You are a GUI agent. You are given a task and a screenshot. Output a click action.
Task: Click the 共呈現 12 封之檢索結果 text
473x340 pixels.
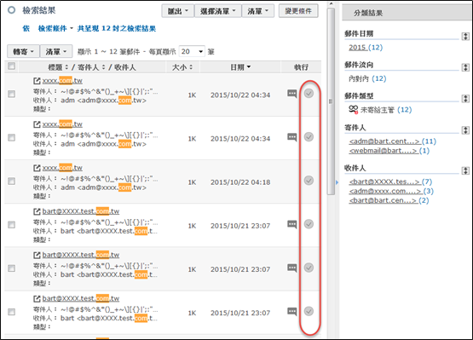(x=117, y=28)
